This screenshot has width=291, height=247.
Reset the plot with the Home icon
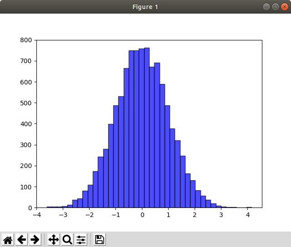coord(8,240)
